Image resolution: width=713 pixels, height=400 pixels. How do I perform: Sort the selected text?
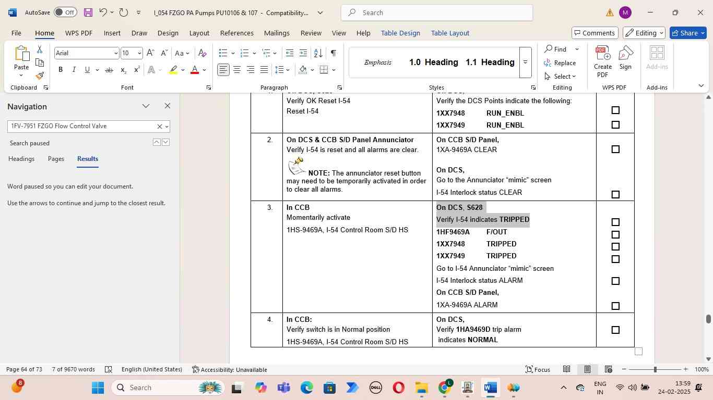(x=318, y=53)
